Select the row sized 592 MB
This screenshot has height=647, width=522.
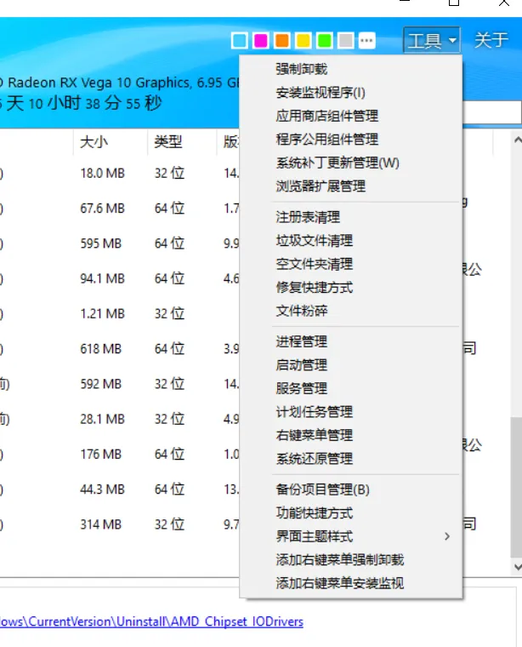[x=120, y=384]
